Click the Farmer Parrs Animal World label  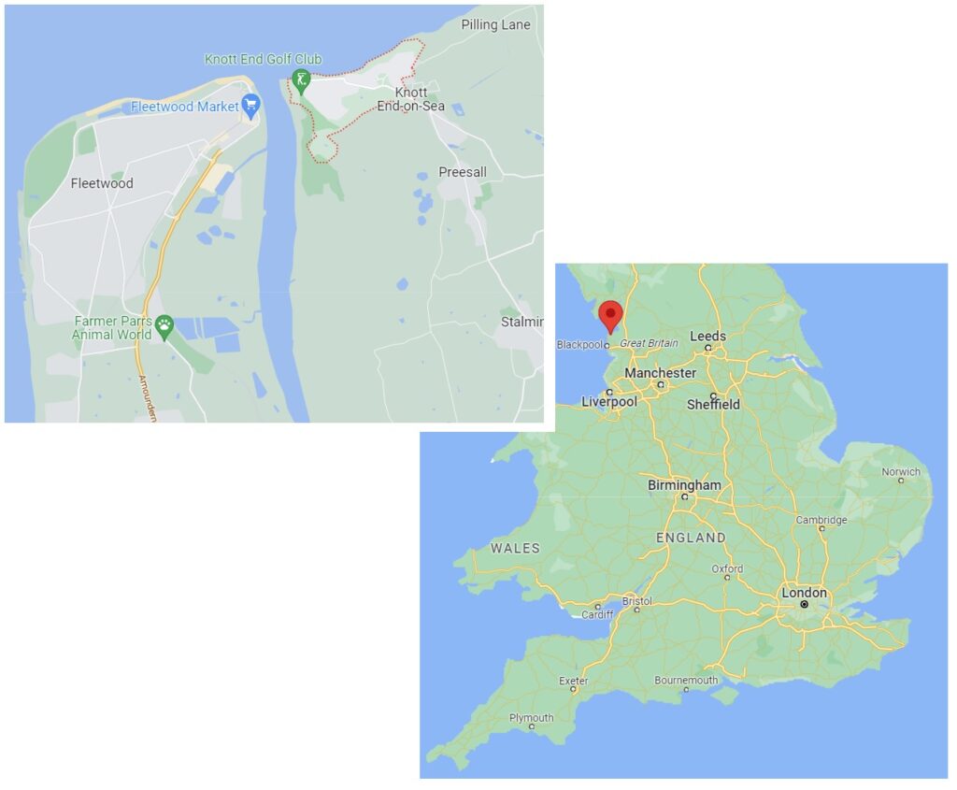112,328
